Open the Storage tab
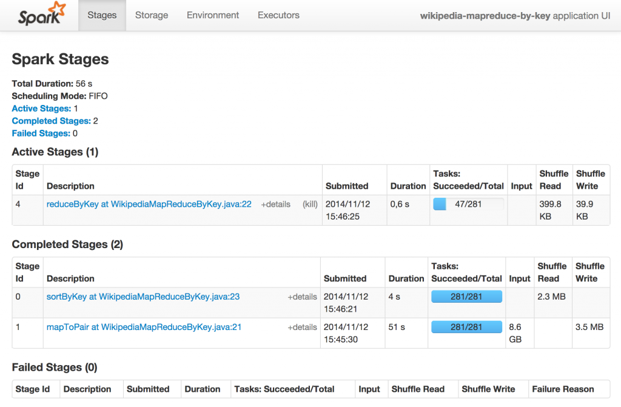This screenshot has width=621, height=407. click(x=152, y=15)
